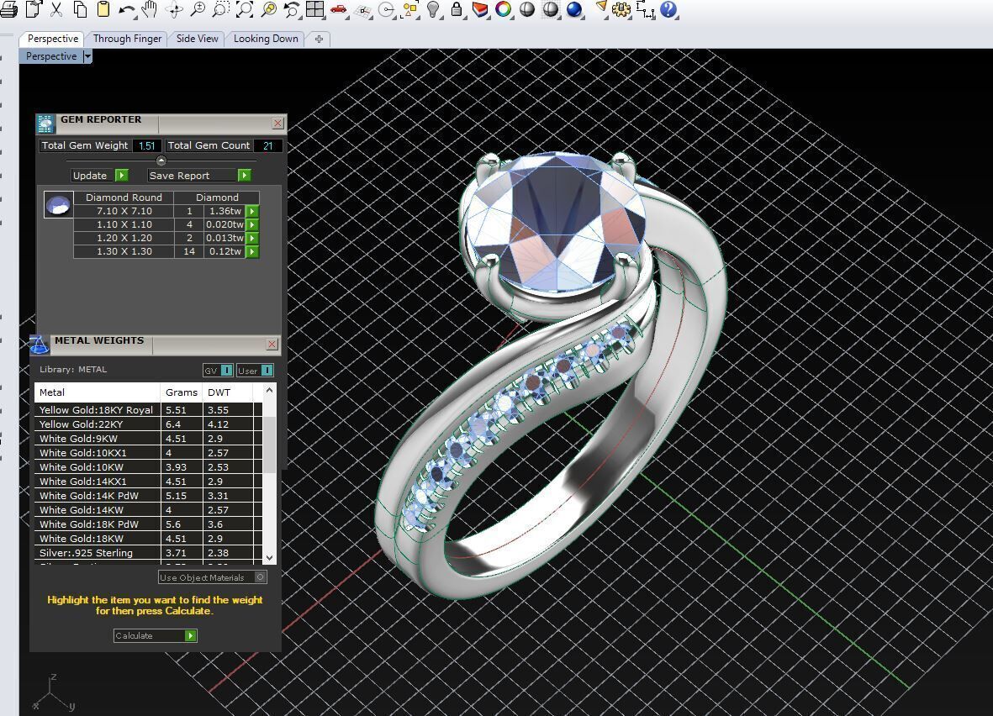Select the Rotate View tool

[x=174, y=9]
